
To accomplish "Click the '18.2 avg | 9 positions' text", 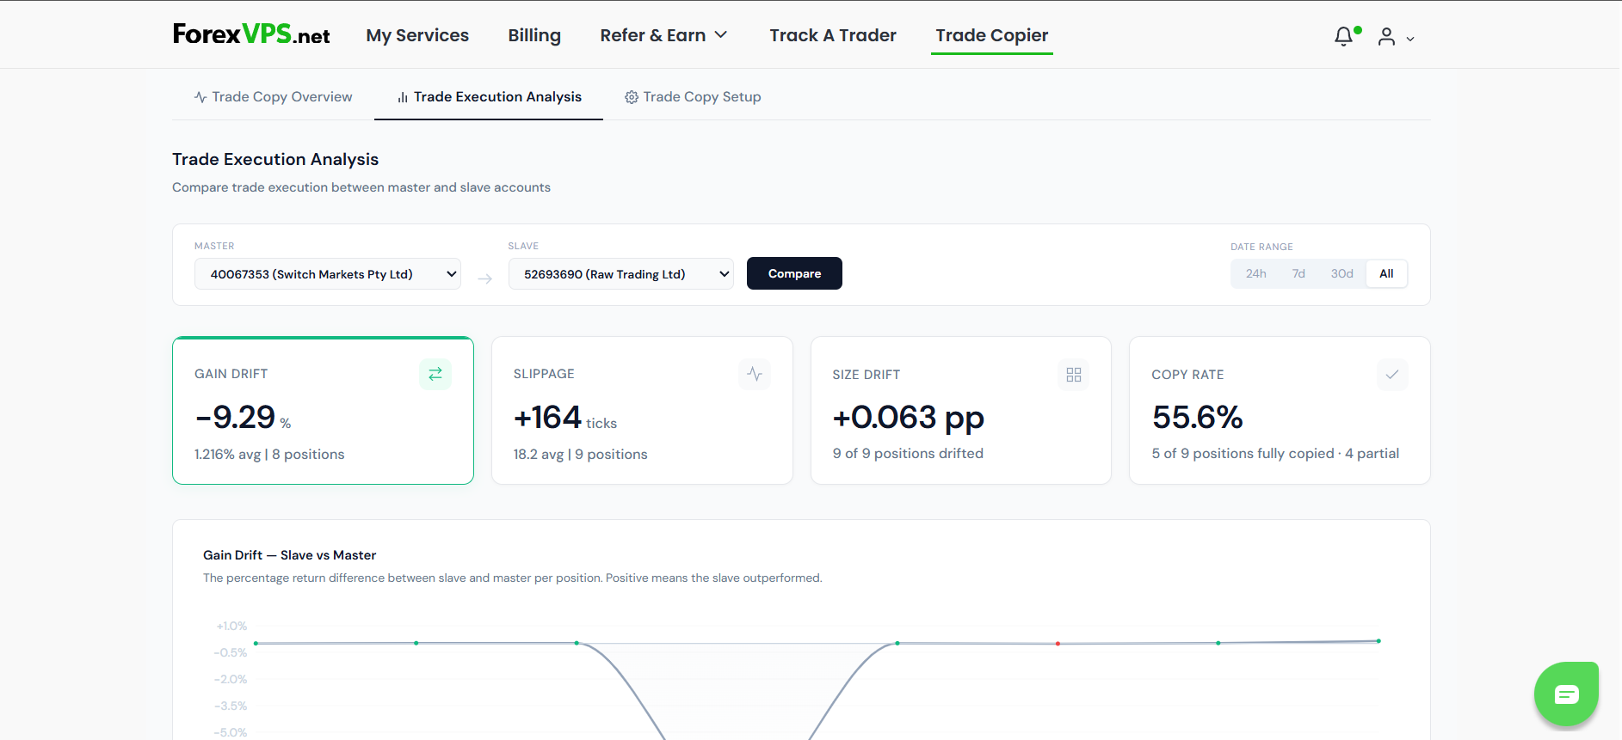I will pos(581,454).
